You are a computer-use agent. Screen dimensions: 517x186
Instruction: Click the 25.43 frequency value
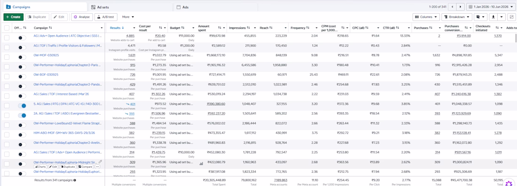314,75
